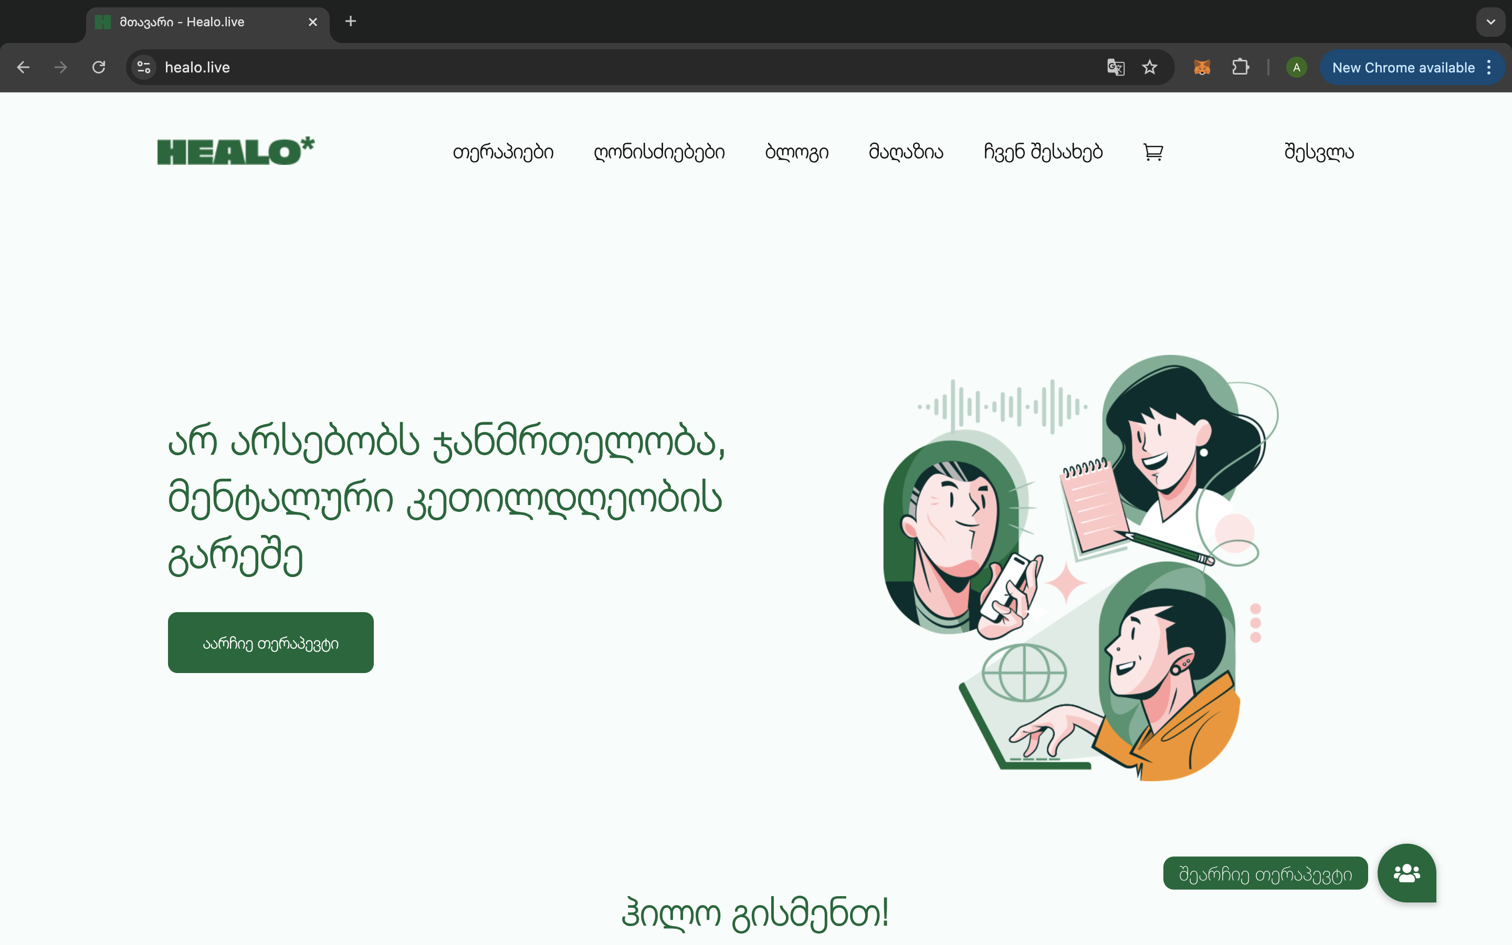This screenshot has height=945, width=1512.
Task: View site information icon
Action: [x=144, y=68]
